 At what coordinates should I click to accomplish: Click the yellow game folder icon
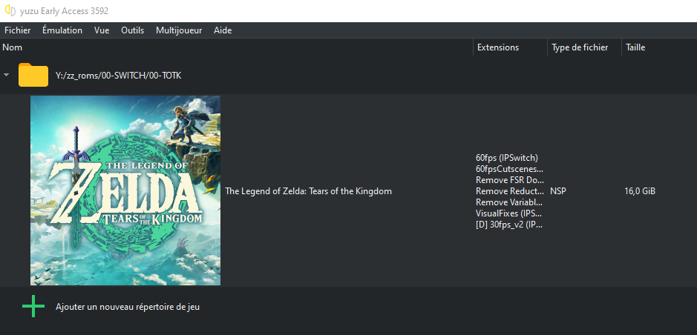[x=33, y=75]
